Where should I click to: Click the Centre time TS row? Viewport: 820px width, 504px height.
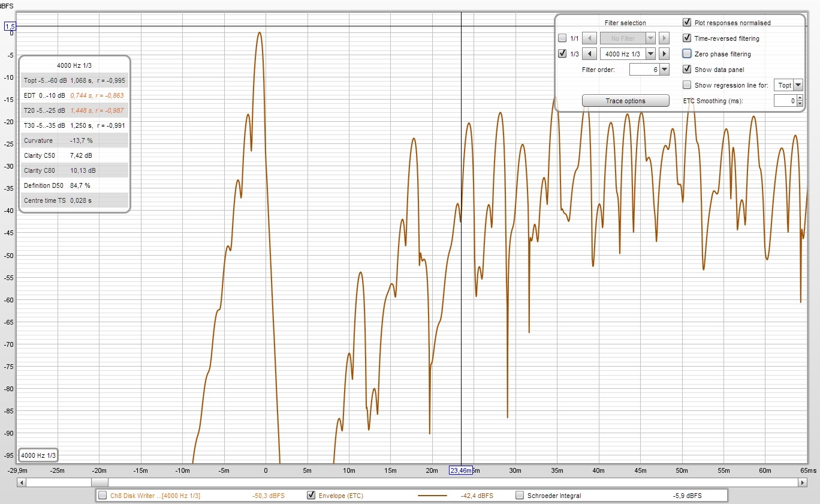[74, 200]
